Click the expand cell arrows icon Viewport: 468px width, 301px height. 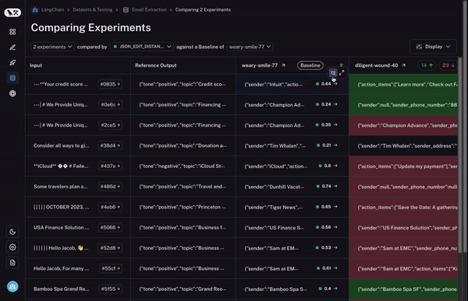click(342, 72)
